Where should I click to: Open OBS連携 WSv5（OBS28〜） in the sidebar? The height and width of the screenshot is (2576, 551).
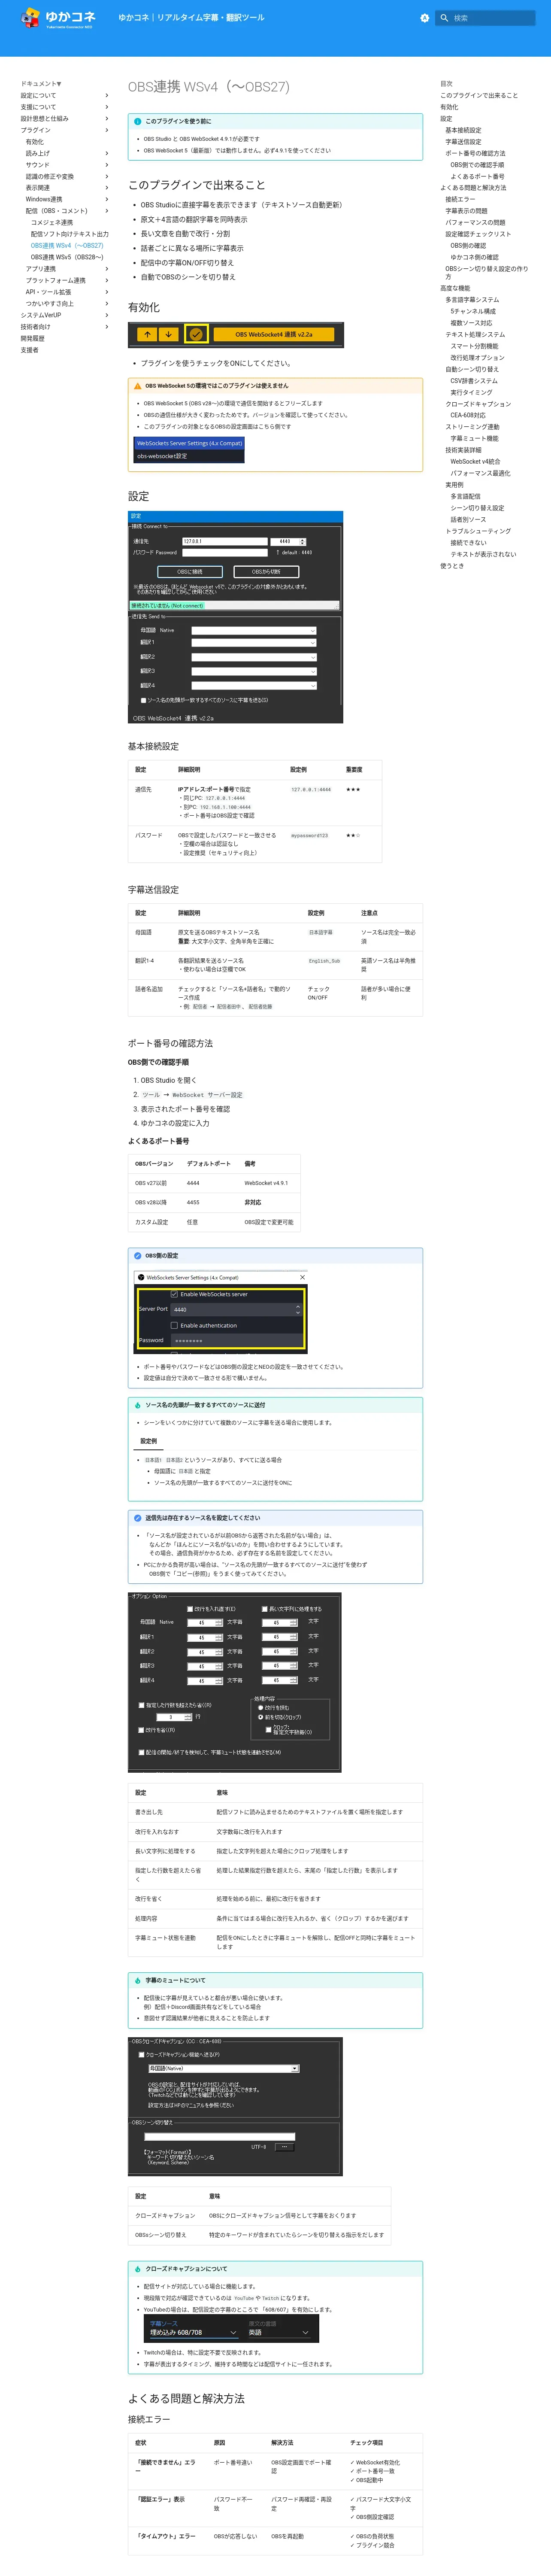[67, 257]
